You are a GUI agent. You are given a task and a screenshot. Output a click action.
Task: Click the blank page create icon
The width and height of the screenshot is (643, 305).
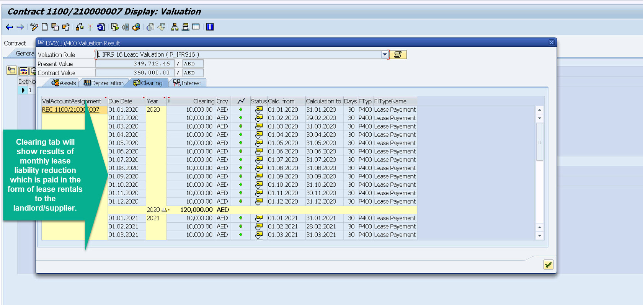pyautogui.click(x=45, y=27)
